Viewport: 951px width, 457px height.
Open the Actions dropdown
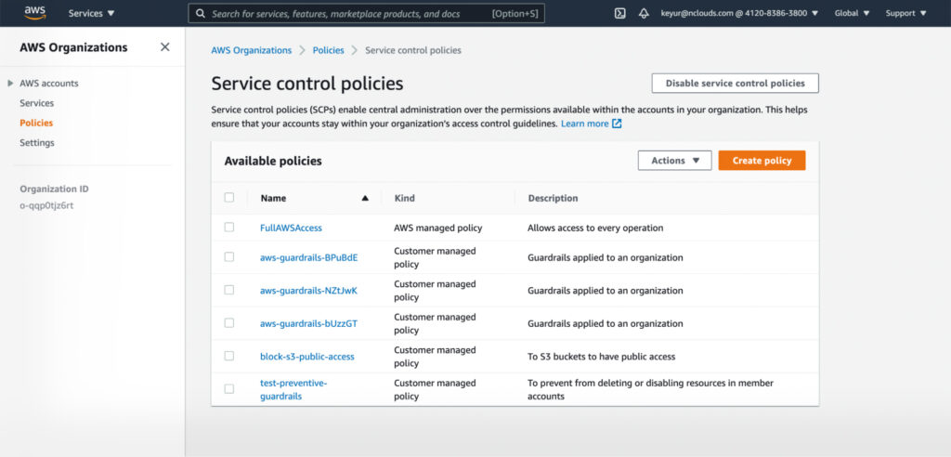pos(675,161)
